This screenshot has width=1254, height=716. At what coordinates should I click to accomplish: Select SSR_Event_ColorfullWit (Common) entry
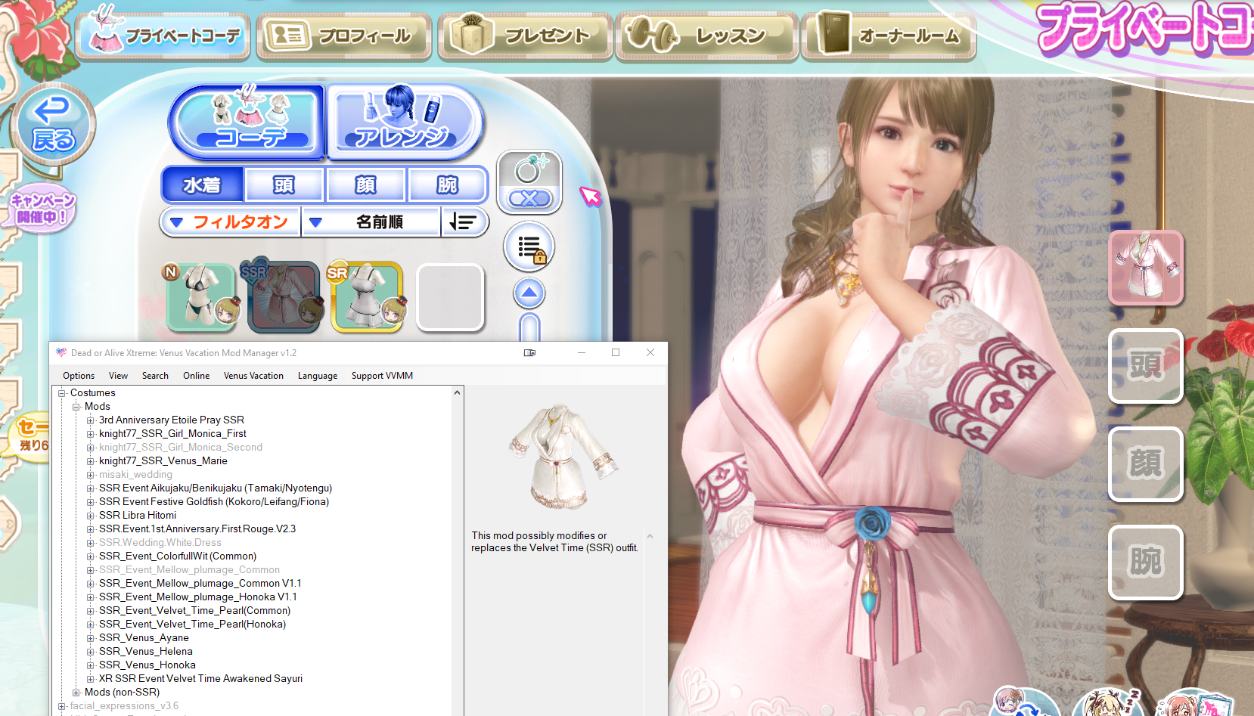[x=178, y=556]
